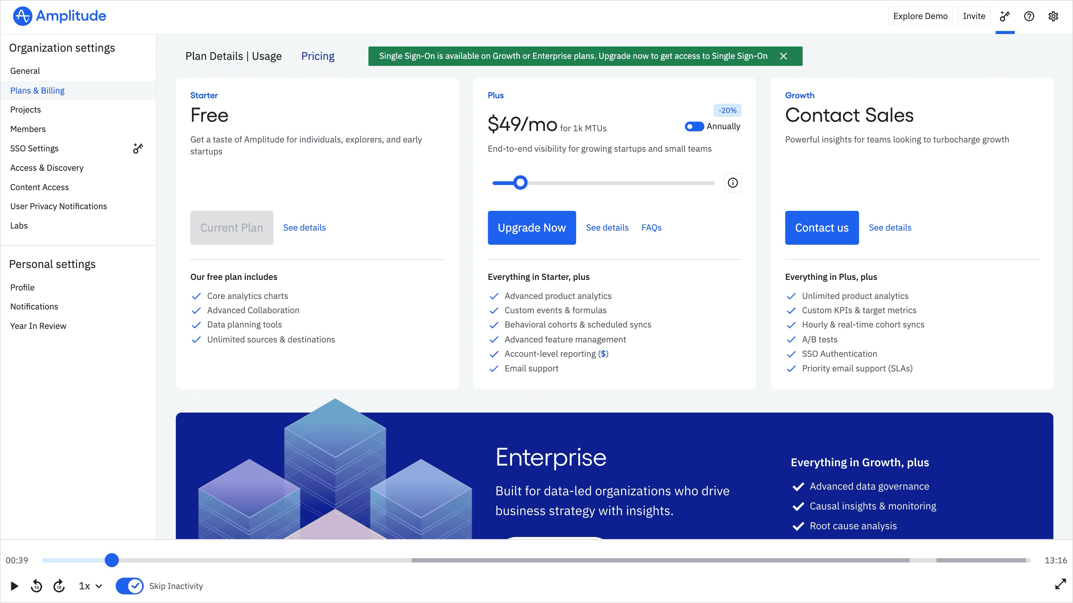Skip forward 10 seconds

(x=59, y=586)
